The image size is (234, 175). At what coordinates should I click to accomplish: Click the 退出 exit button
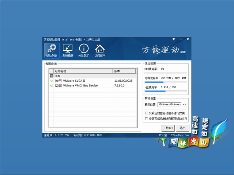coord(182,128)
